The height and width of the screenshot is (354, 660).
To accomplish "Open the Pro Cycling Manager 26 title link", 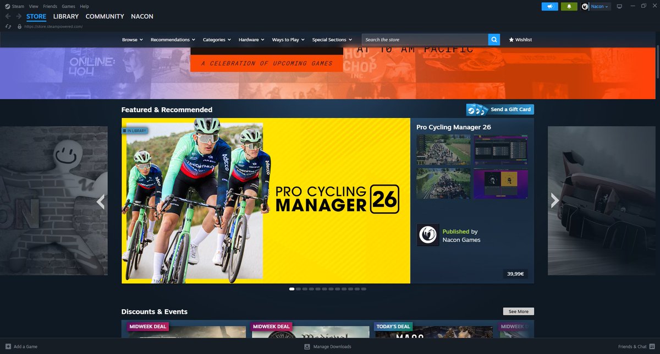I will [x=454, y=127].
